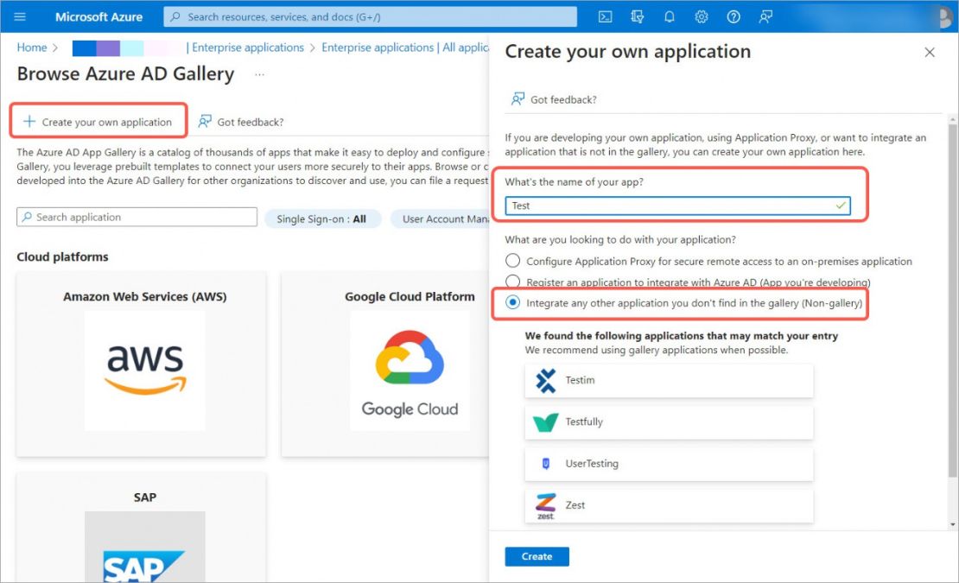Open the top bar Feedback icon
The width and height of the screenshot is (959, 583).
(765, 16)
